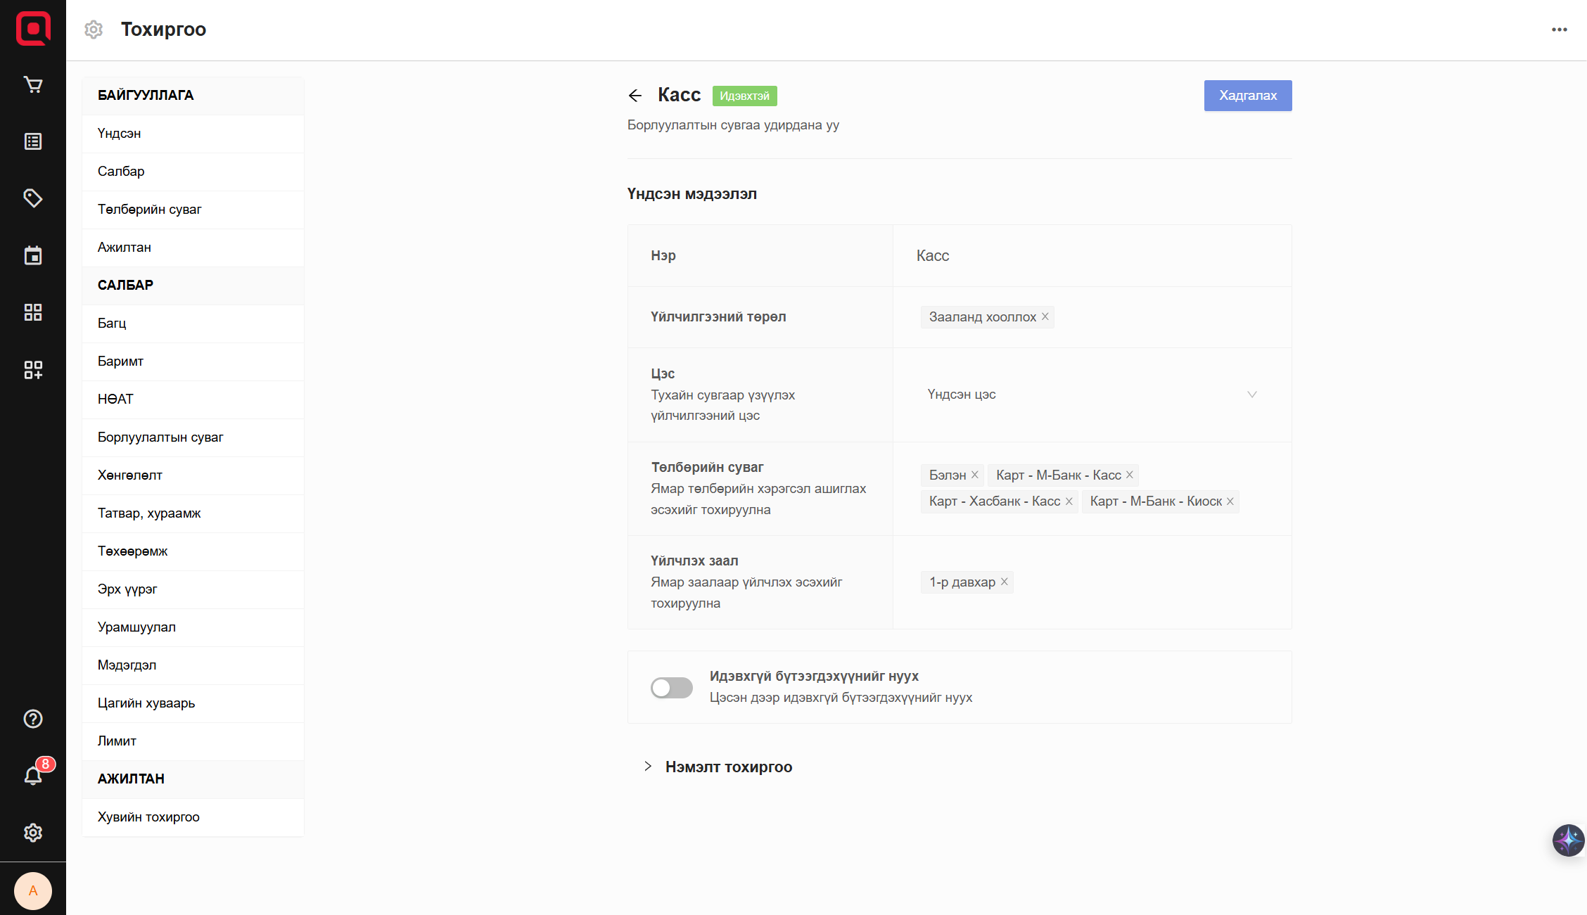Select Төлбөрийн суваг in settings menu
The height and width of the screenshot is (915, 1587).
[x=150, y=210]
